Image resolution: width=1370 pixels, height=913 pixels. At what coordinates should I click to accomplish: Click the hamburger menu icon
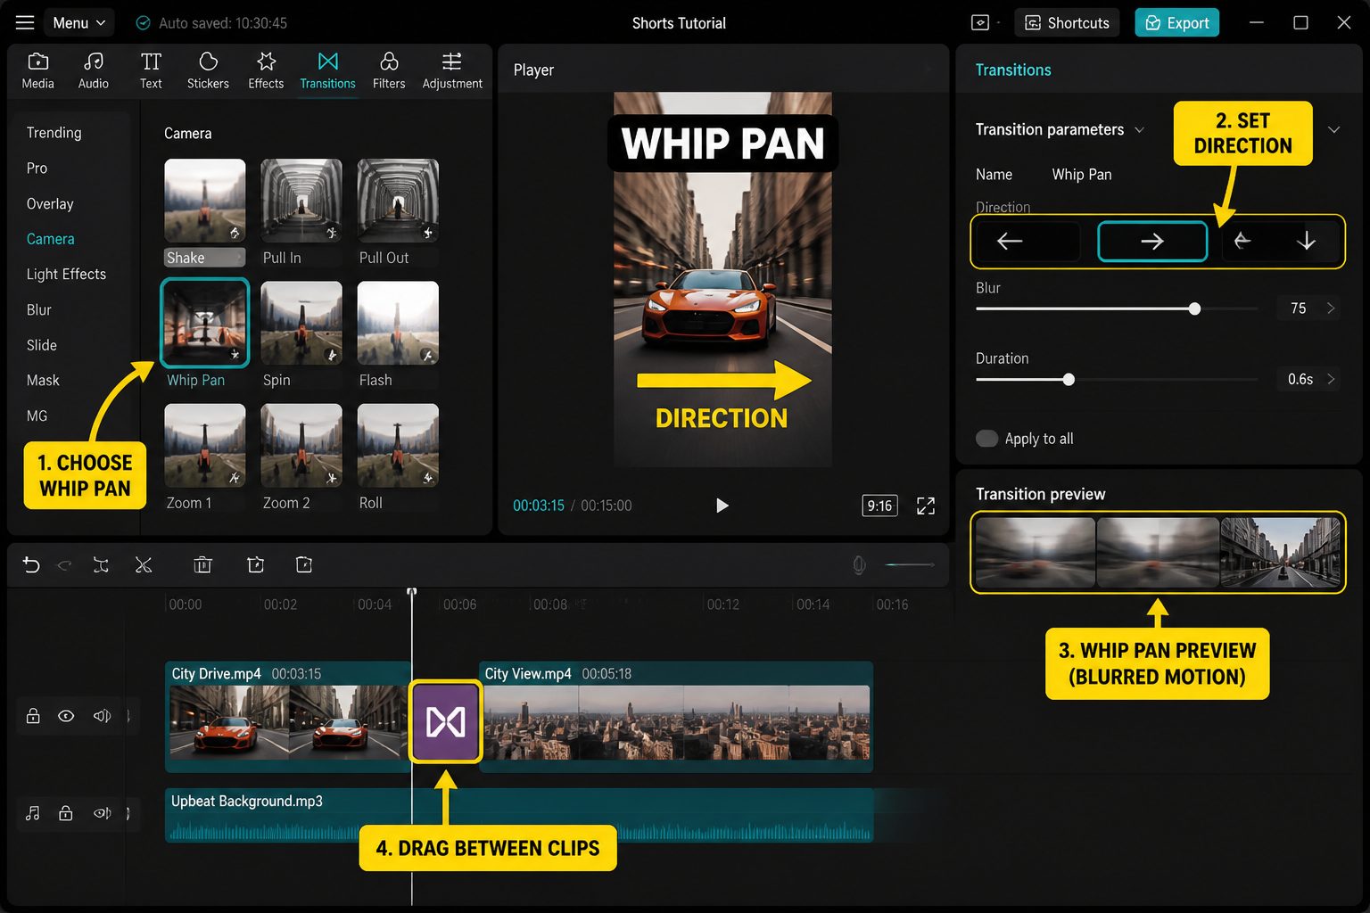coord(25,22)
